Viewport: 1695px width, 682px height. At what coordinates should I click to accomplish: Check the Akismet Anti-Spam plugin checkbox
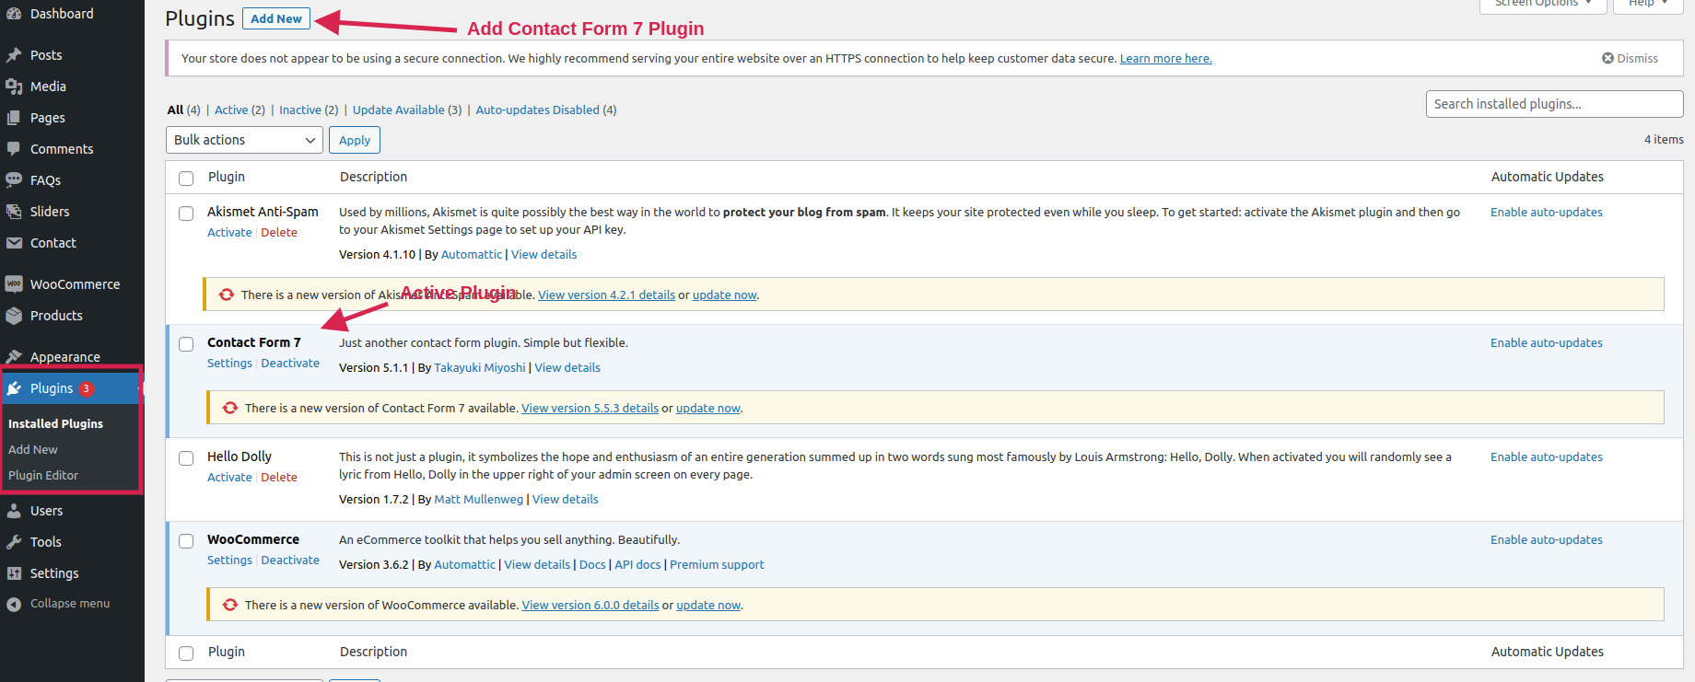186,214
